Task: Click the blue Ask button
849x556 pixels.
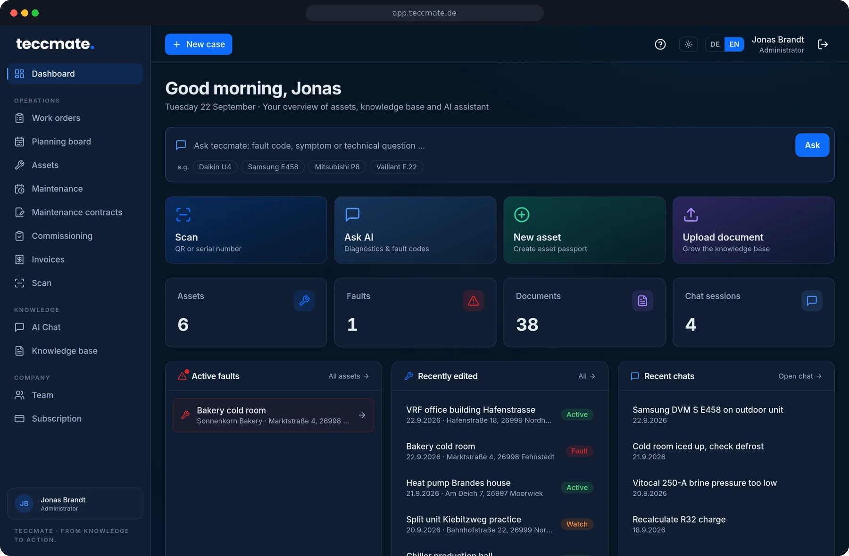Action: pyautogui.click(x=812, y=145)
